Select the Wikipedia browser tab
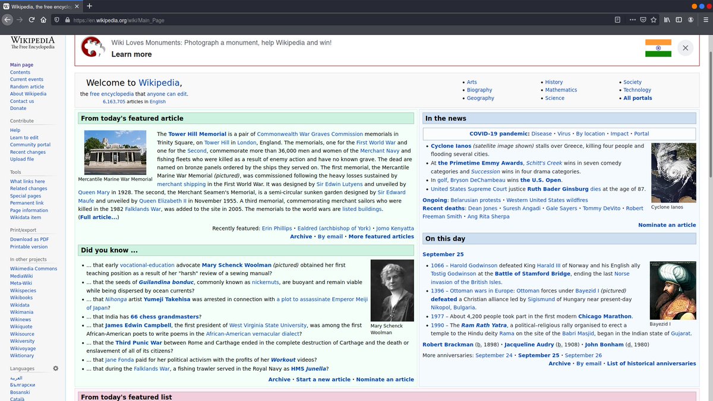 click(42, 6)
